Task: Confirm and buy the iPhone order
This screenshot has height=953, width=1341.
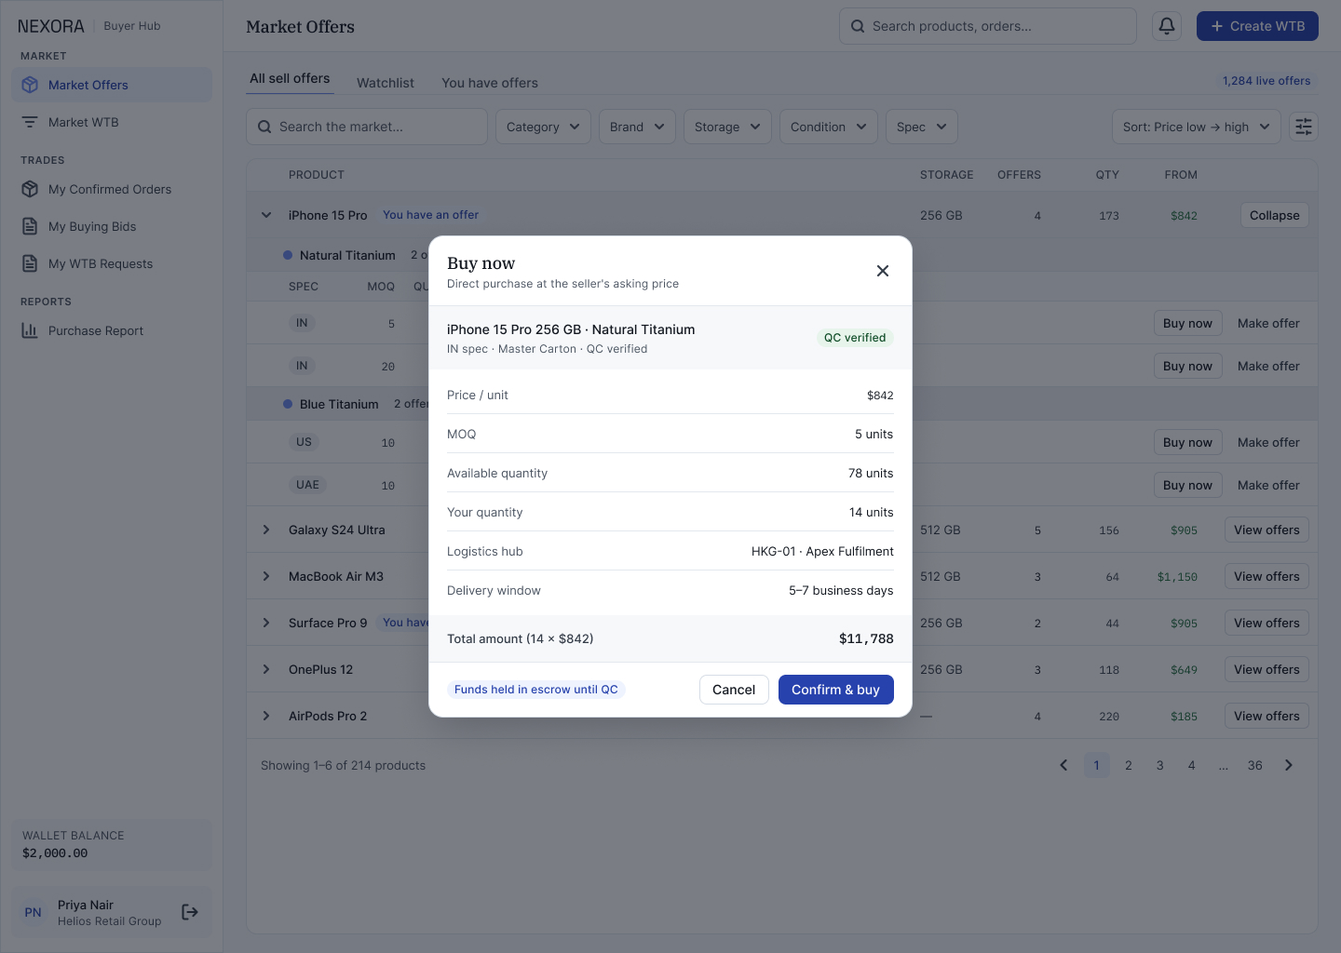Action: click(x=835, y=690)
